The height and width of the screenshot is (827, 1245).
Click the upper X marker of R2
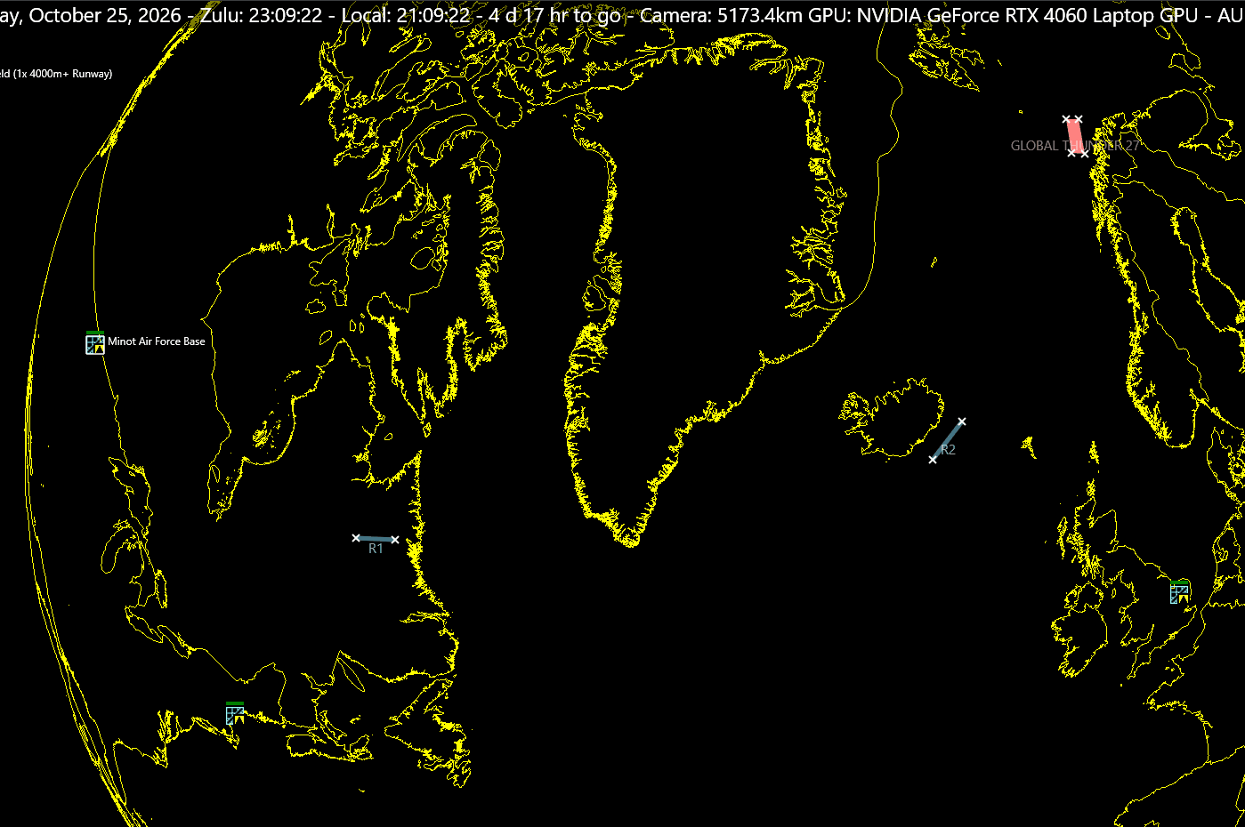[962, 422]
